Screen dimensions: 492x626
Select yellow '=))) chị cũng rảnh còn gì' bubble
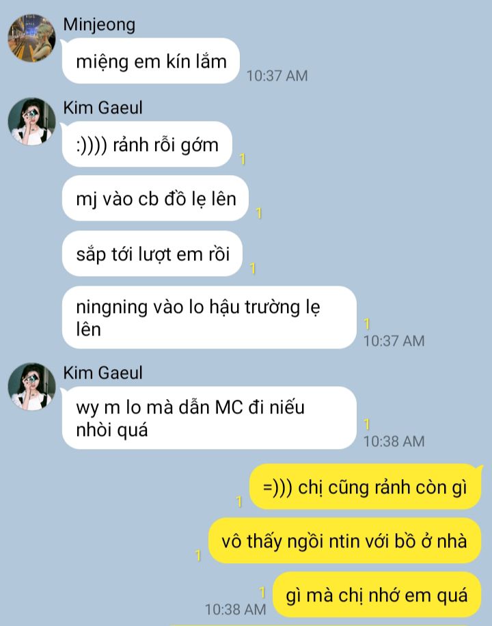366,487
